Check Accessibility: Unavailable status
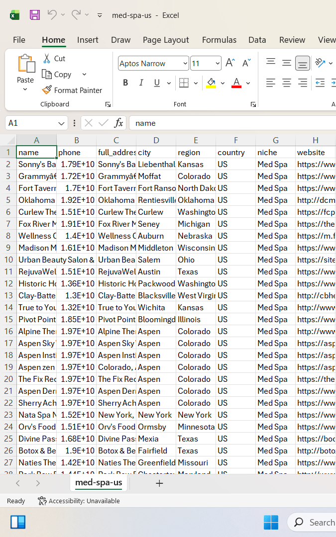336x537 pixels. [x=79, y=501]
